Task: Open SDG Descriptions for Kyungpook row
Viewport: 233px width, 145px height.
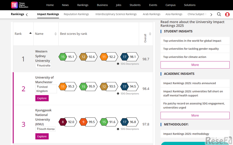Action: [x=130, y=129]
